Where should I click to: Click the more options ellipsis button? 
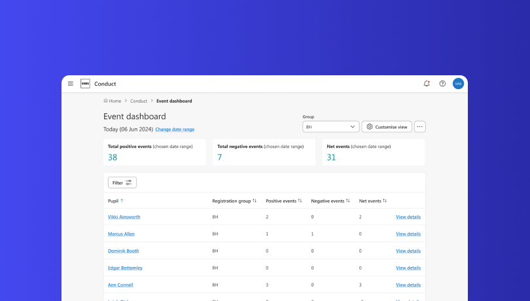pos(420,127)
